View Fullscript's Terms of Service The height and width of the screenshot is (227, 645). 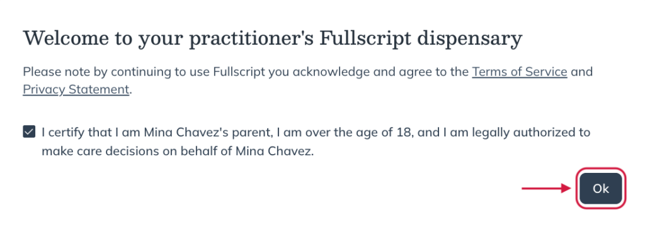(x=520, y=72)
